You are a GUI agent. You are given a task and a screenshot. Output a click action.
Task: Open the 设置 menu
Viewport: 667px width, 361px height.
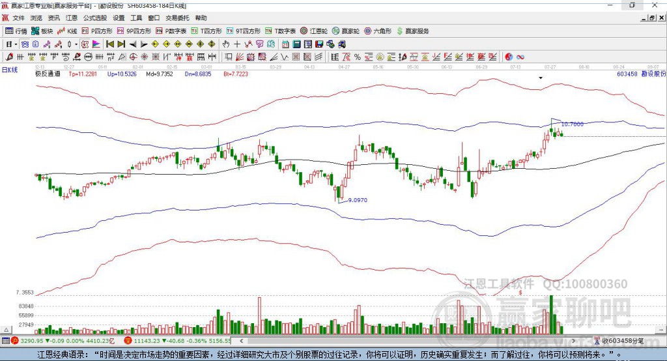pyautogui.click(x=119, y=18)
